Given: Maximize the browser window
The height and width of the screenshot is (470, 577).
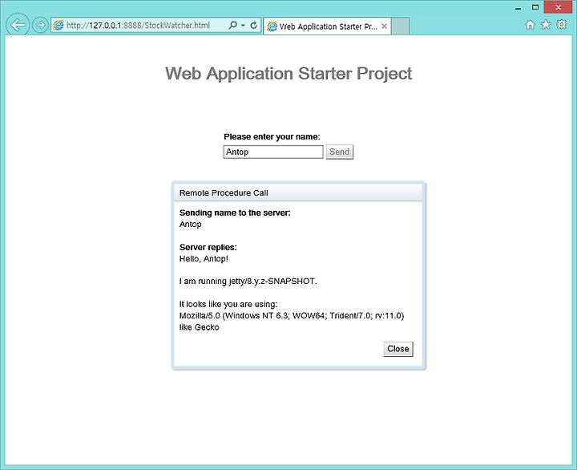Looking at the screenshot, I should click(535, 7).
